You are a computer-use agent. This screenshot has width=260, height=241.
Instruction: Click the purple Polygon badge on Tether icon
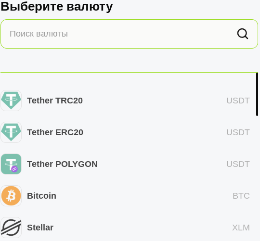tap(14, 169)
